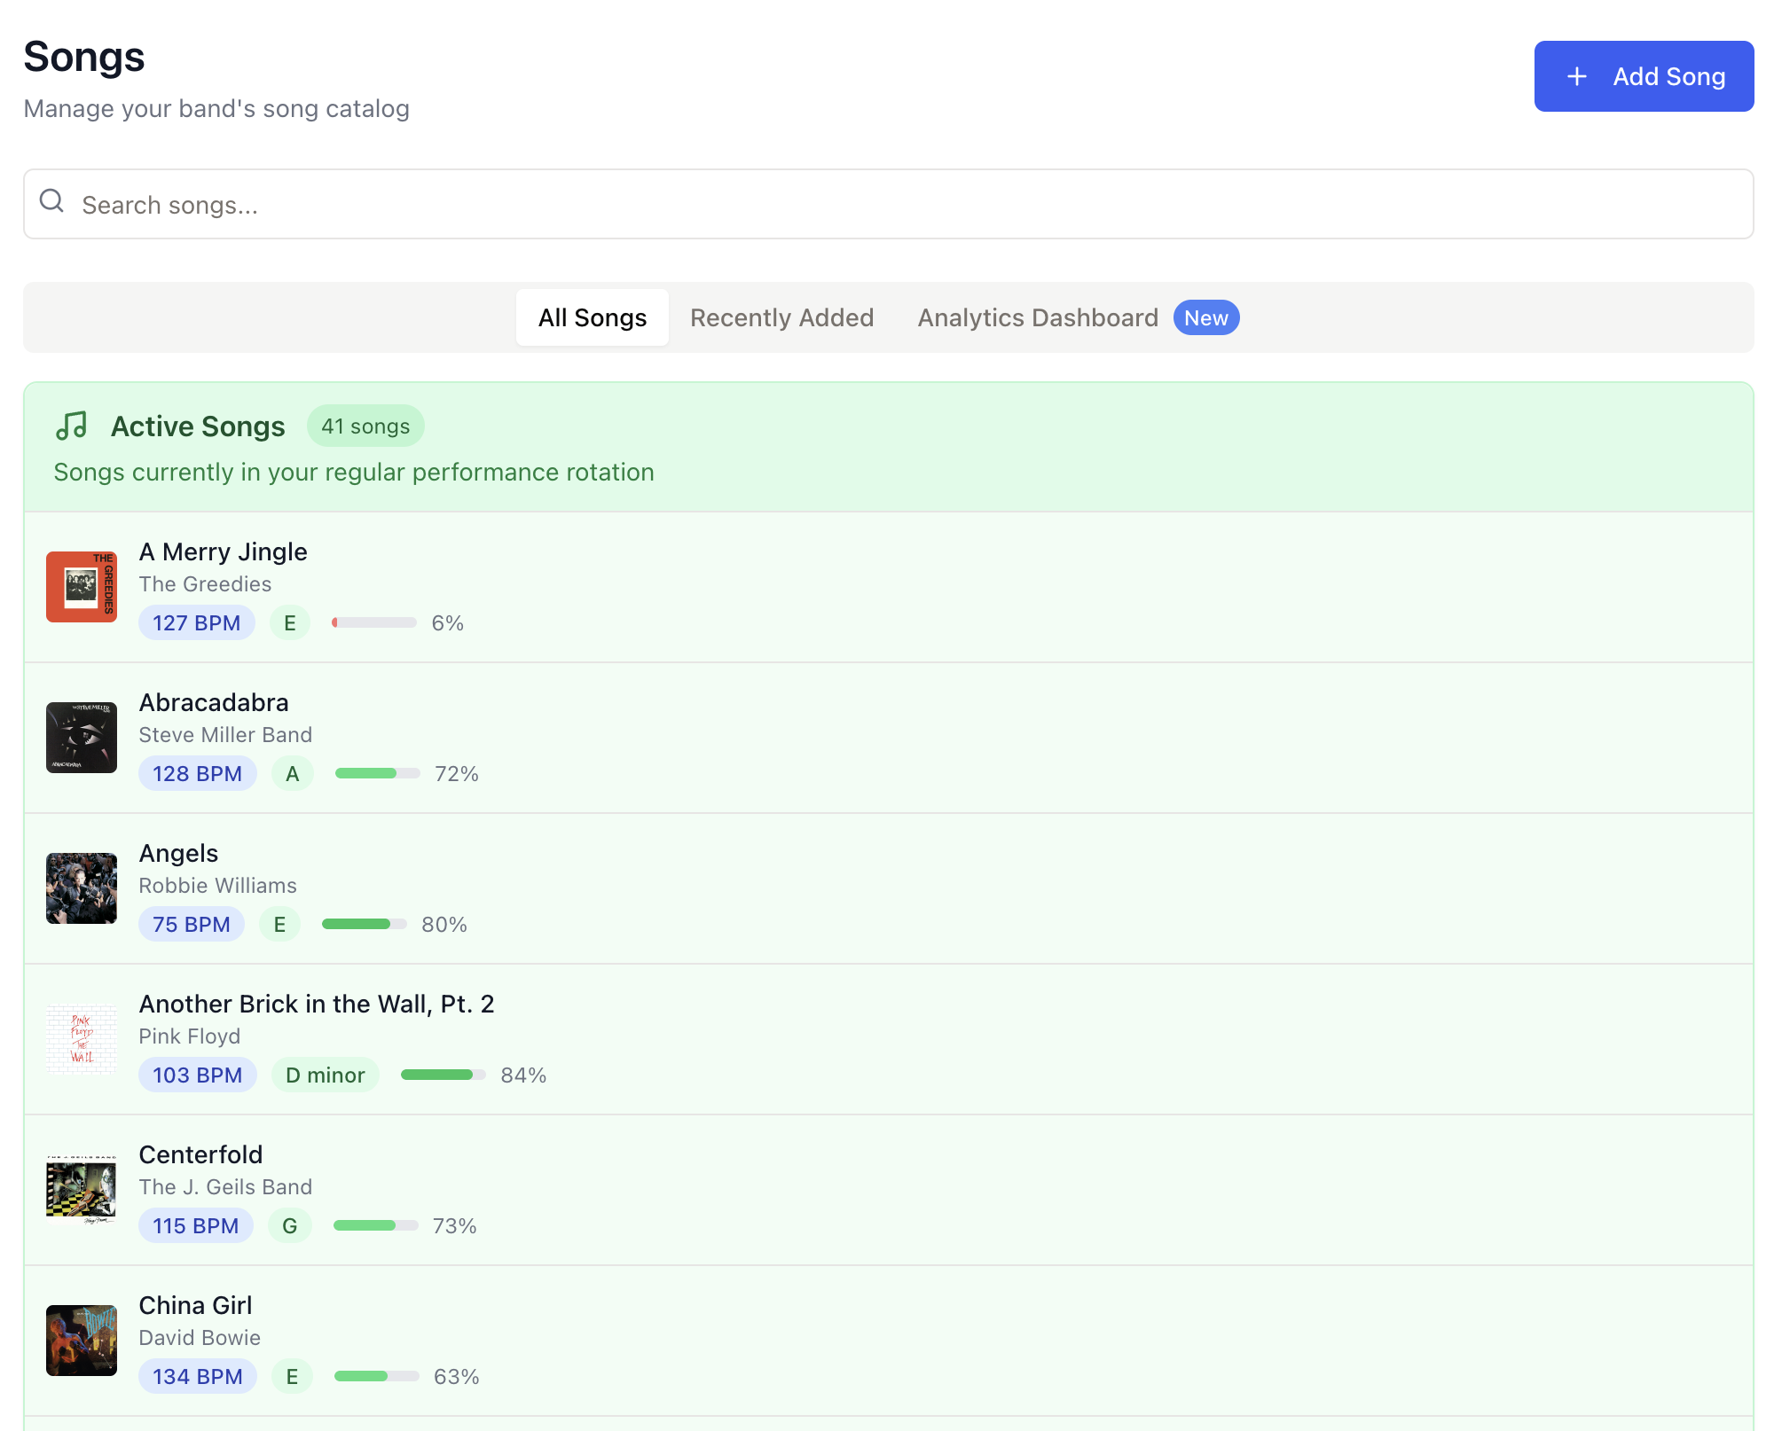This screenshot has height=1431, width=1774.
Task: Select the song title Centerfold
Action: [201, 1154]
